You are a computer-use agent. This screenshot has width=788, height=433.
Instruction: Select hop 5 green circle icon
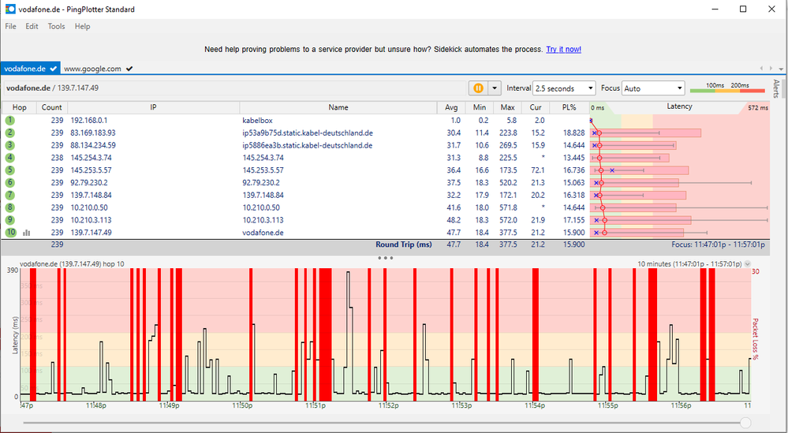pos(10,170)
